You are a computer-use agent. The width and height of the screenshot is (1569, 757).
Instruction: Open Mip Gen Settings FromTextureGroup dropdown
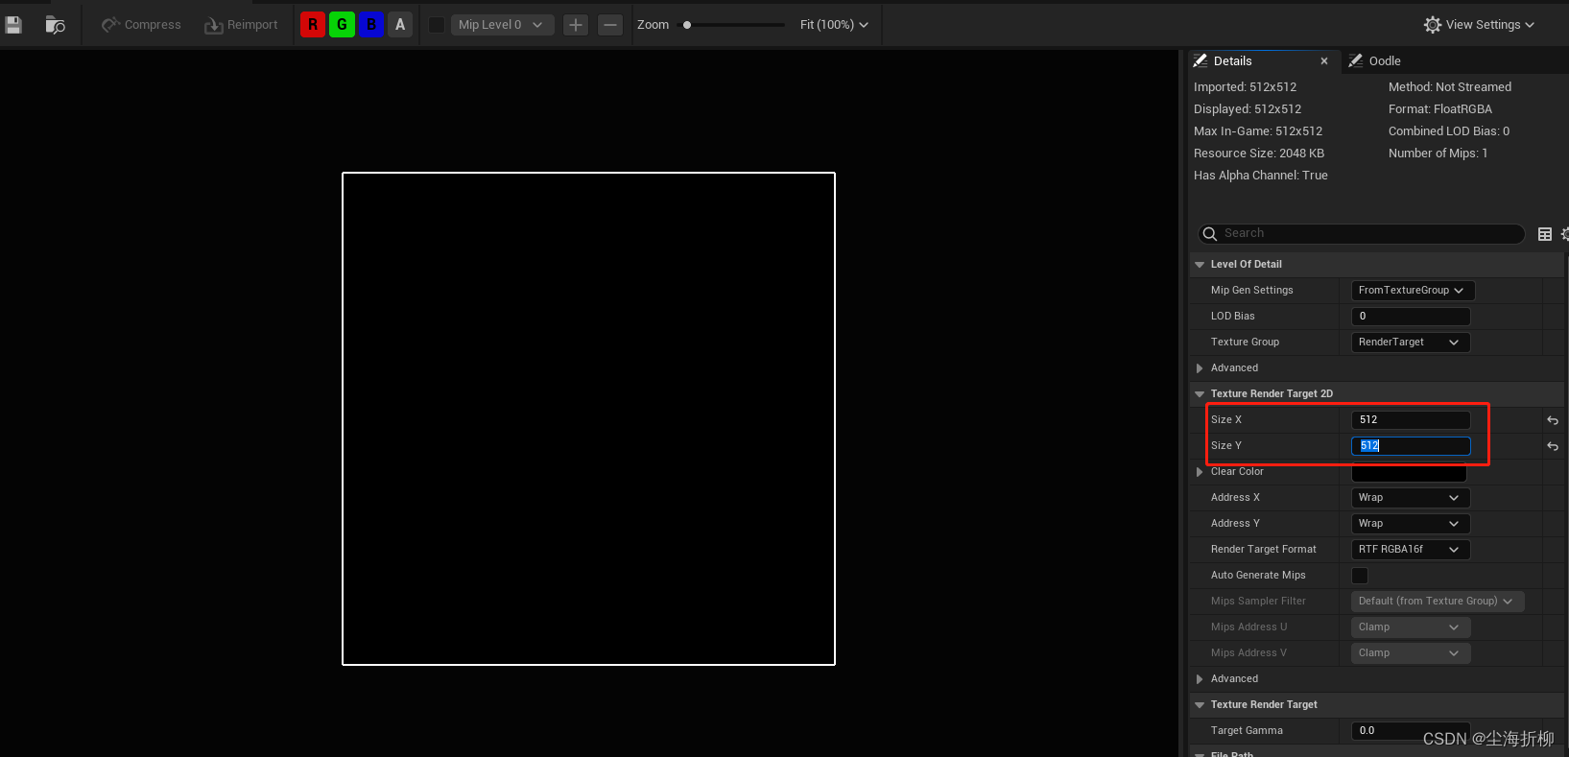[x=1413, y=291]
